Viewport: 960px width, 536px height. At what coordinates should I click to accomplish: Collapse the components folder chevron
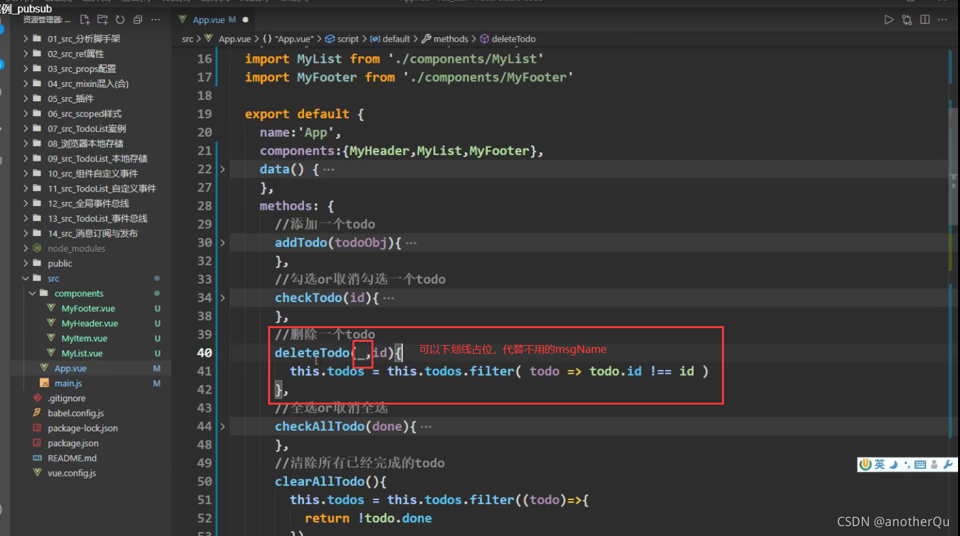coord(33,293)
